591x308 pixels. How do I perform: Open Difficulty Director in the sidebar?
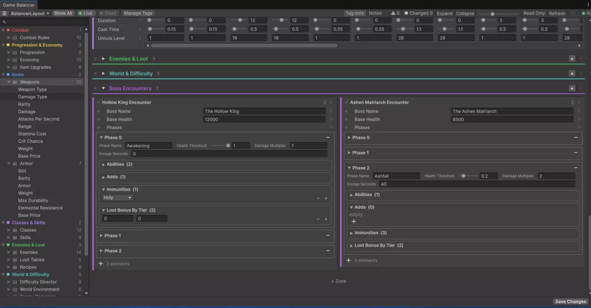(38, 282)
